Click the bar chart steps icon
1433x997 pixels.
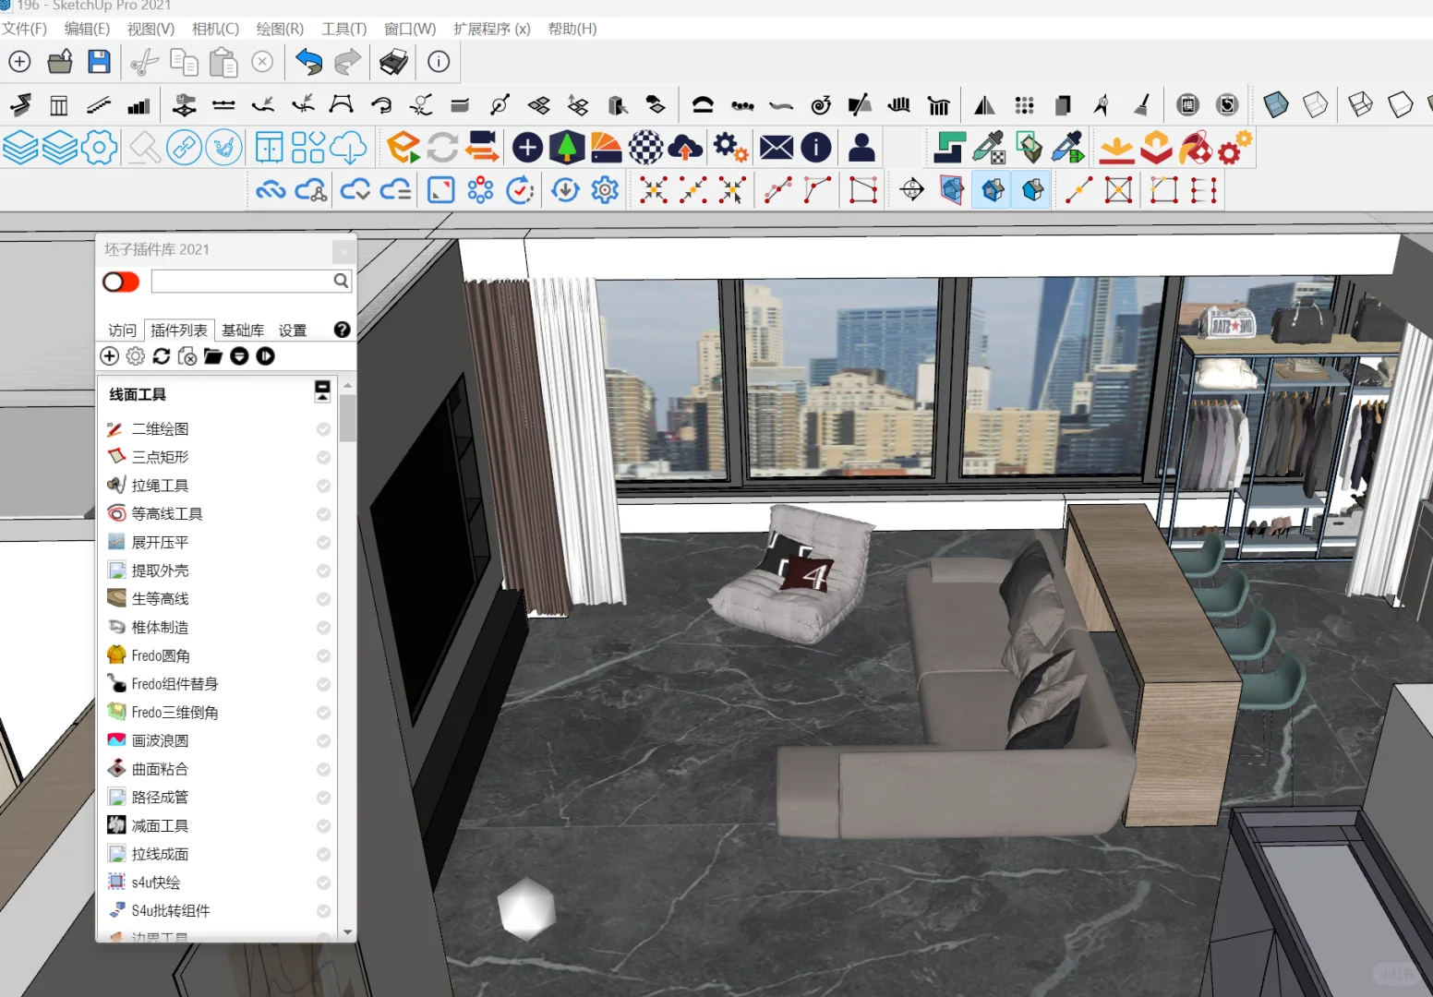click(138, 106)
